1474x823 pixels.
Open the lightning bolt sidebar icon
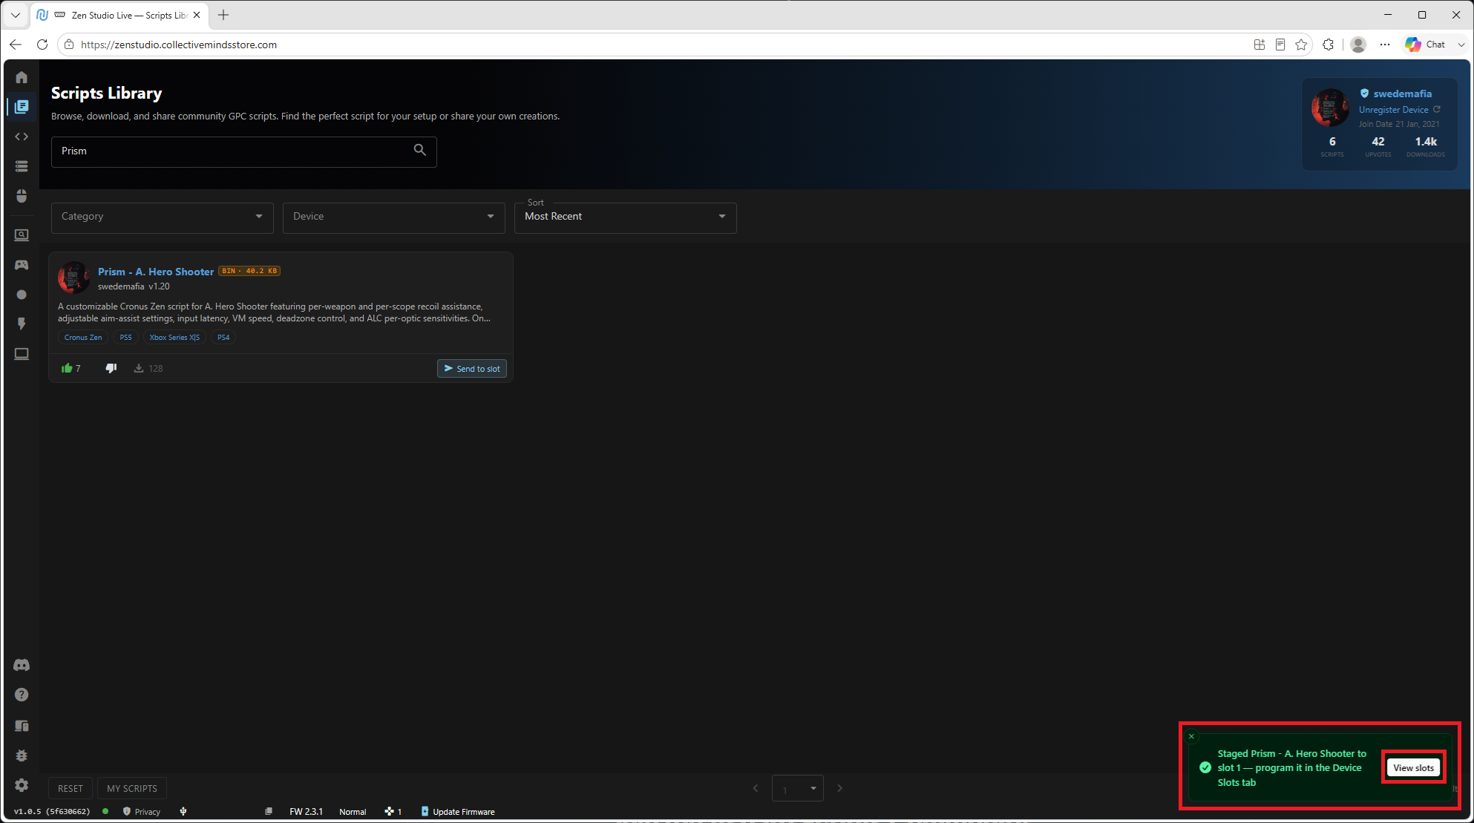22,324
